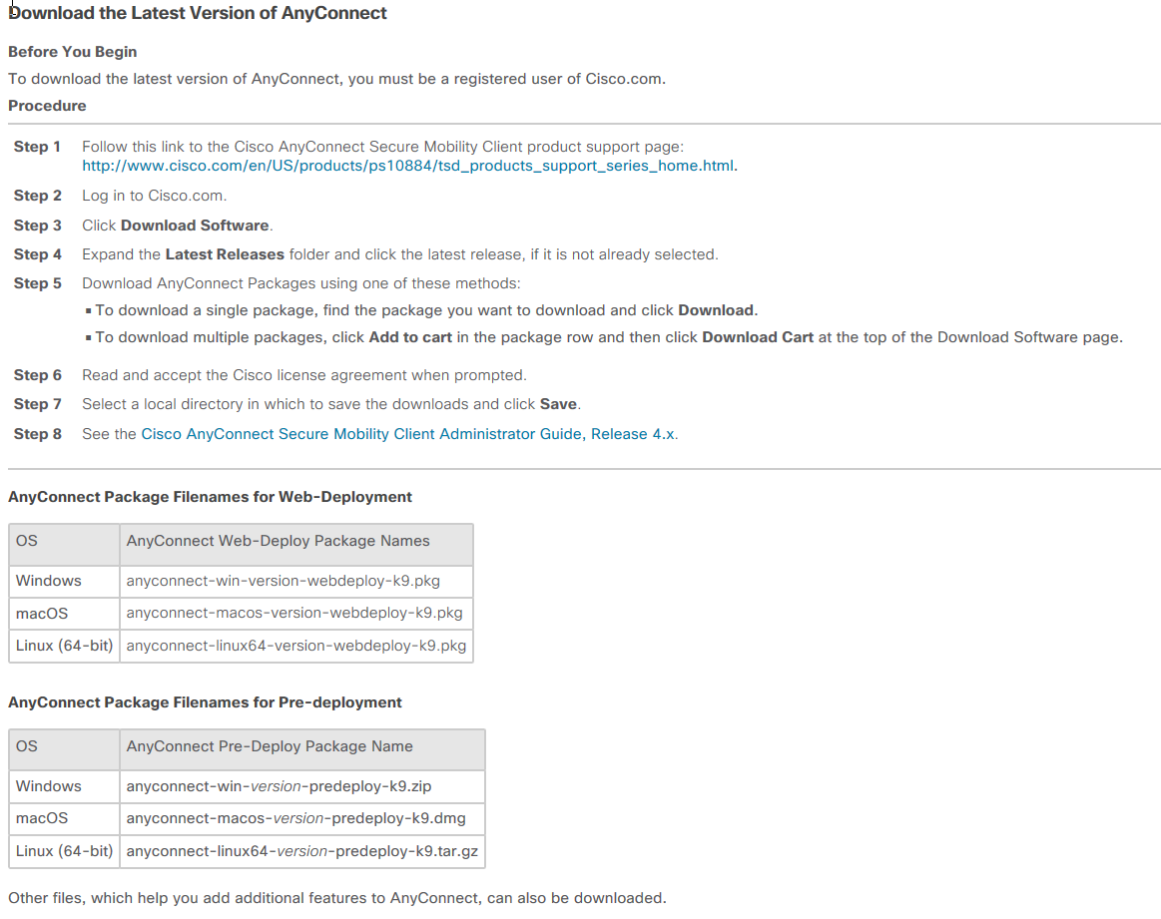Click the 'Other files, which help you add additional features' sentence

point(336,898)
